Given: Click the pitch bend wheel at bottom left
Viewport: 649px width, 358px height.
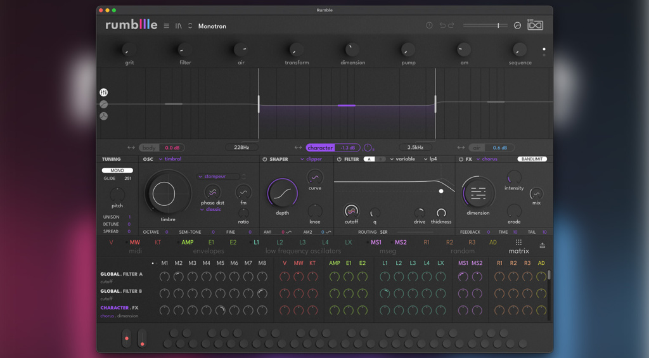Looking at the screenshot, I should coord(126,338).
